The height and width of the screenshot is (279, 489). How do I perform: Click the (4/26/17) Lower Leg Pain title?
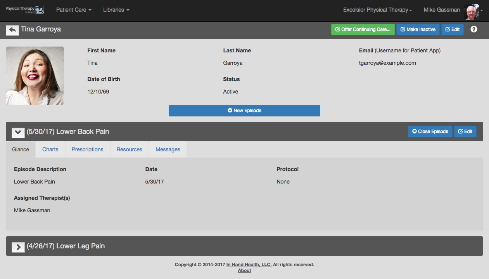[x=66, y=246]
